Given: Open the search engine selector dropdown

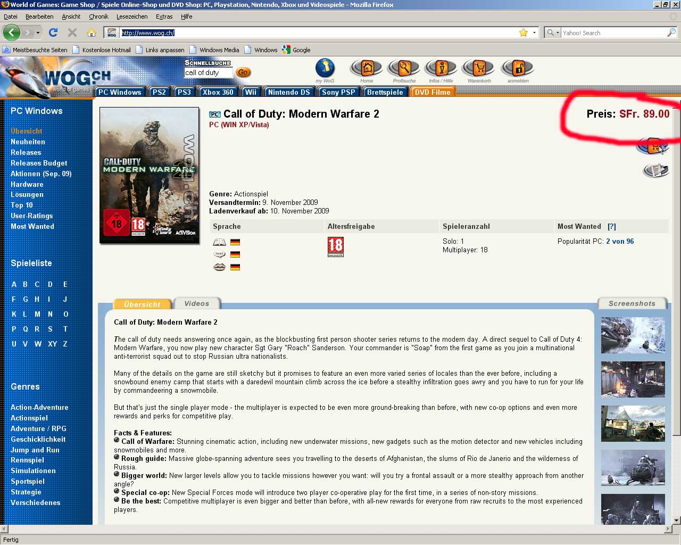Looking at the screenshot, I should pos(558,32).
